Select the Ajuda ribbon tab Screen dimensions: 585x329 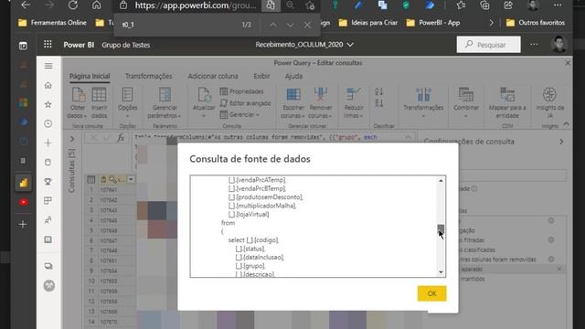tap(293, 76)
